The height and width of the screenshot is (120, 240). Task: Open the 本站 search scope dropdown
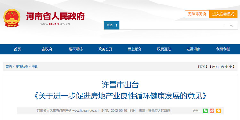point(111,25)
